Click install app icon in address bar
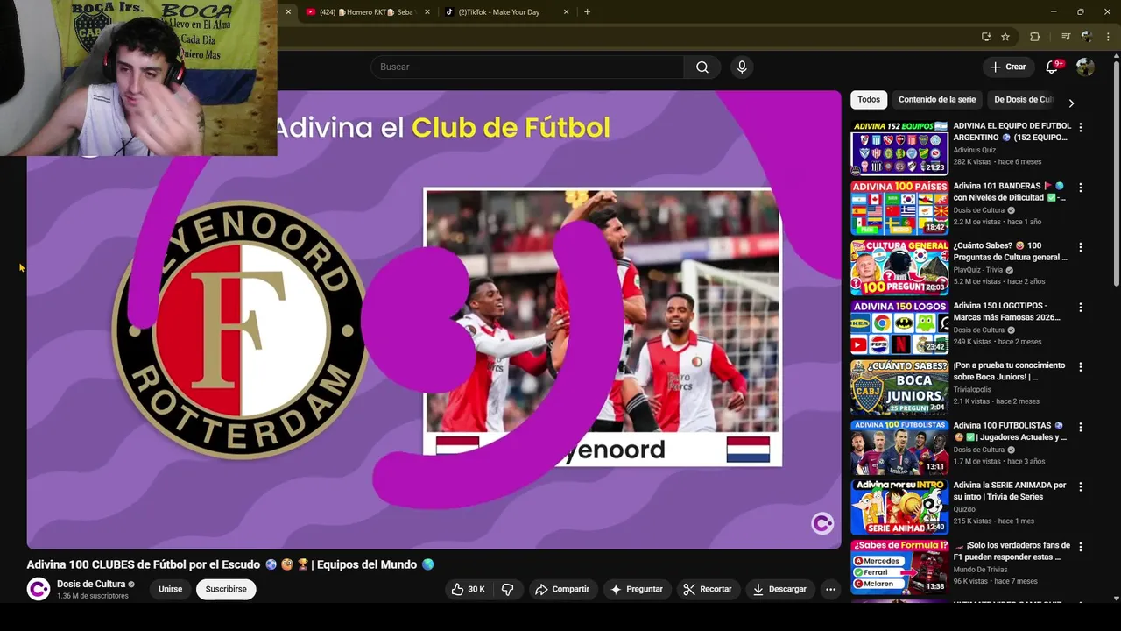Viewport: 1121px width, 631px height. pos(986,37)
